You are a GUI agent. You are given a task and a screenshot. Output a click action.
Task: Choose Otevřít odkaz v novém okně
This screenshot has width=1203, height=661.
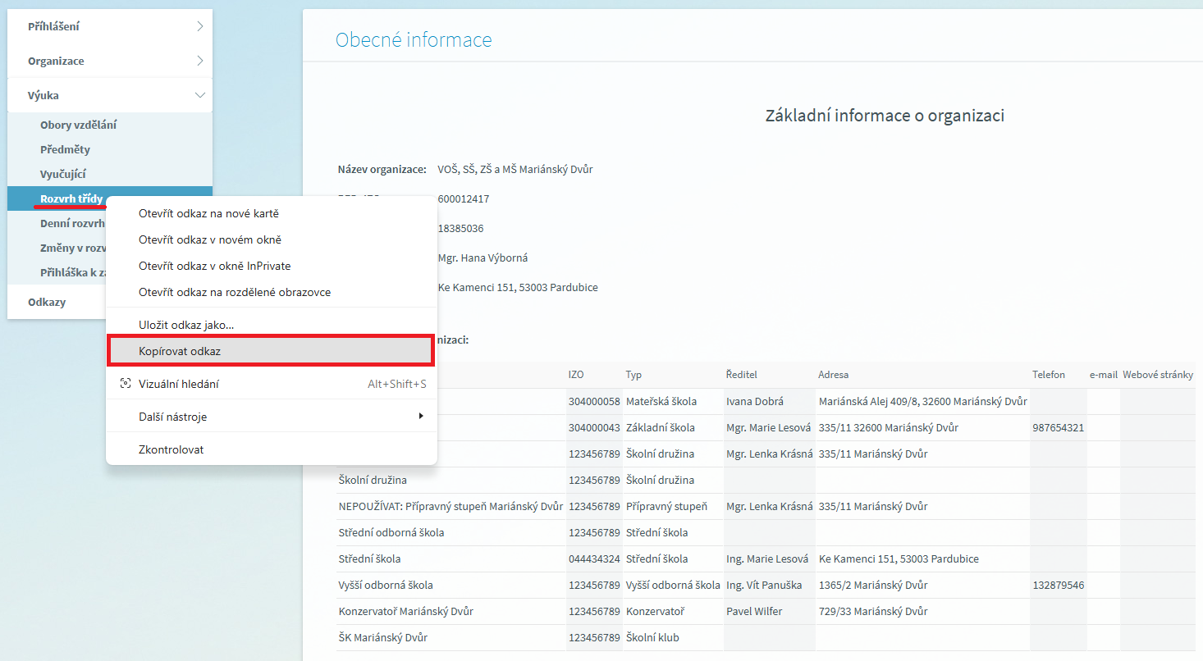point(209,239)
